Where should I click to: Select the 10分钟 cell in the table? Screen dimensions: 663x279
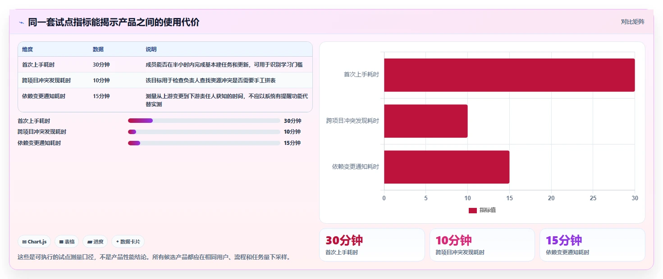pos(101,81)
